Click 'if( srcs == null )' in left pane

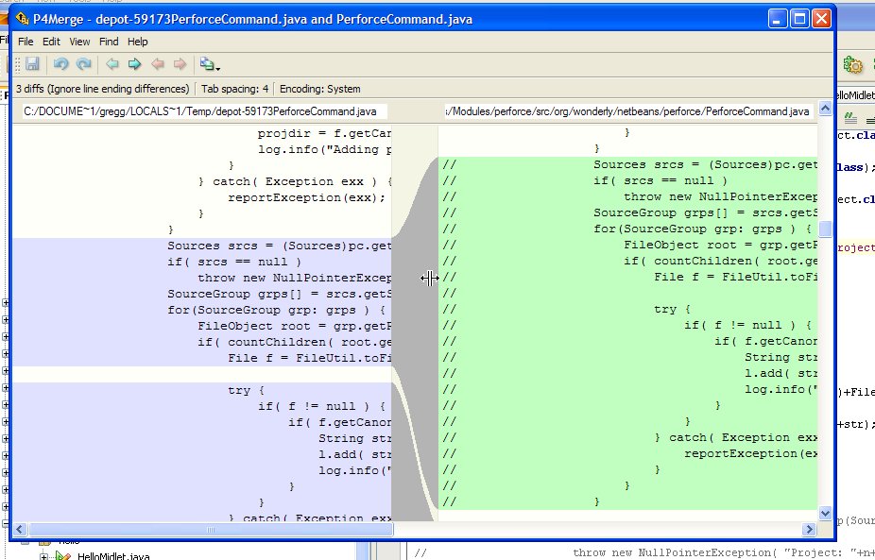[x=234, y=263]
